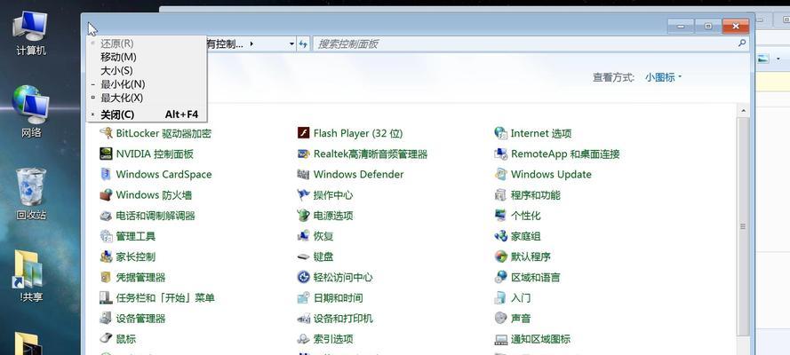Screen dimensions: 790x355
Task: Click the Windows CardSpace icon
Action: [x=106, y=175]
